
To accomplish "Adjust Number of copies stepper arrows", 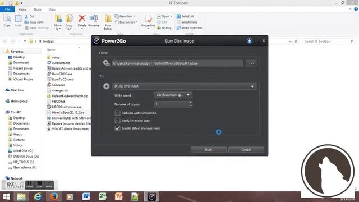I will click(191, 104).
